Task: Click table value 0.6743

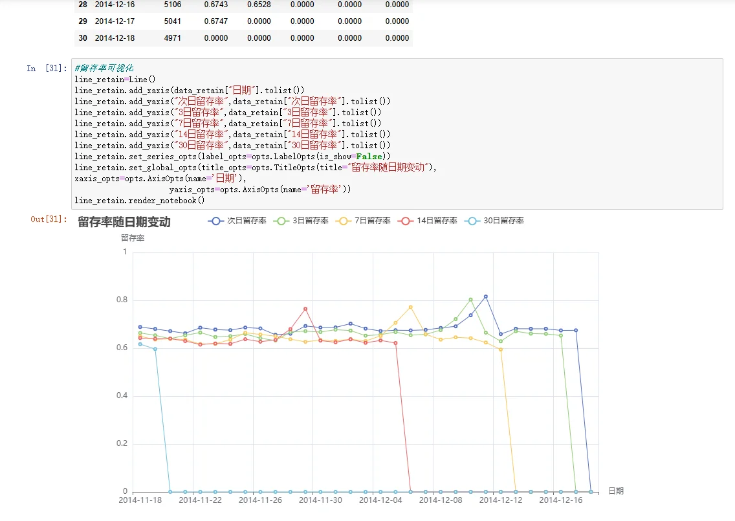Action: pyautogui.click(x=216, y=5)
